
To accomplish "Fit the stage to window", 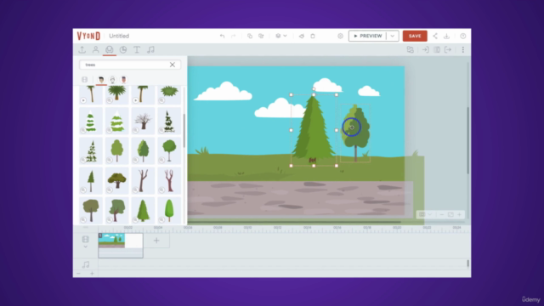I will click(x=450, y=214).
